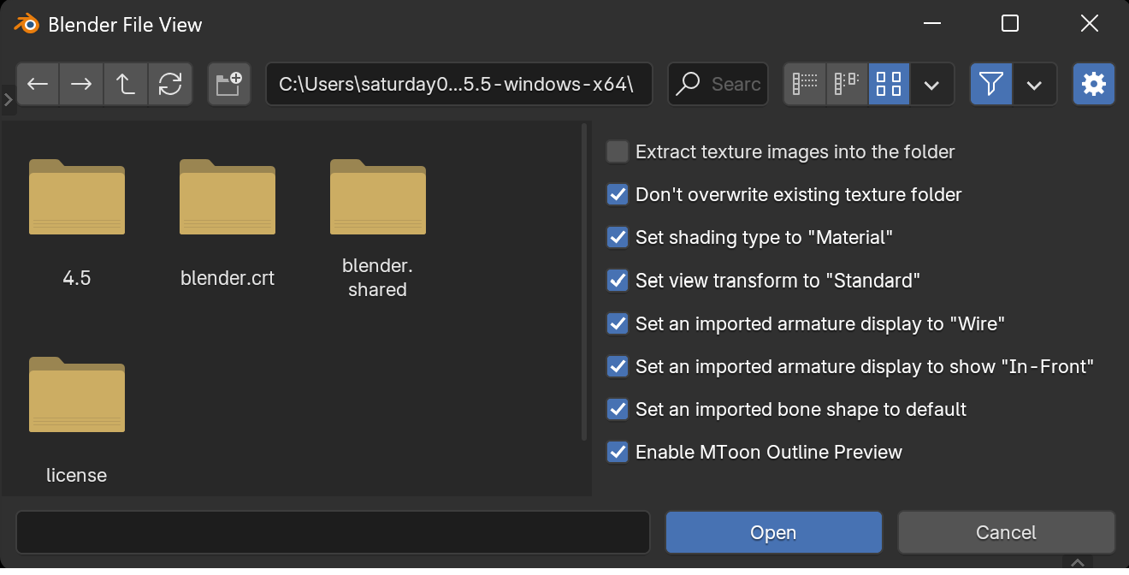Open the filter settings dropdown arrow
Image resolution: width=1129 pixels, height=575 pixels.
coord(1034,84)
